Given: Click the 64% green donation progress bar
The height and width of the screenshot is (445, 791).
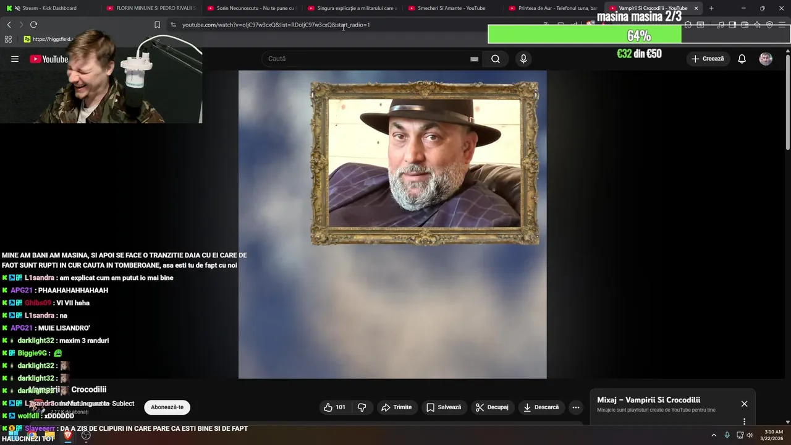Looking at the screenshot, I should pos(639,35).
